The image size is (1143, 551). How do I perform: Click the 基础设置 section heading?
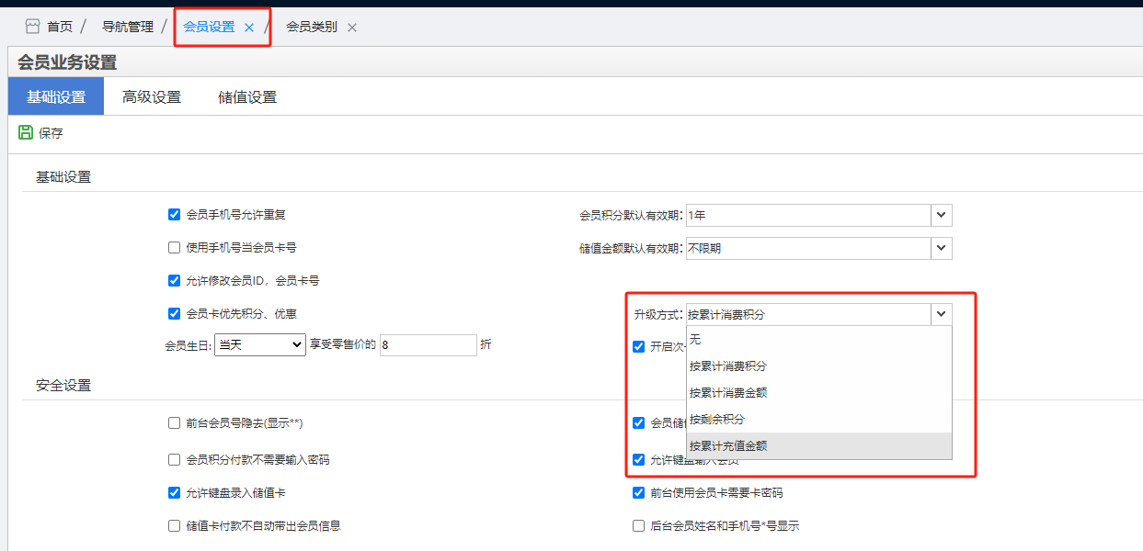tap(63, 177)
